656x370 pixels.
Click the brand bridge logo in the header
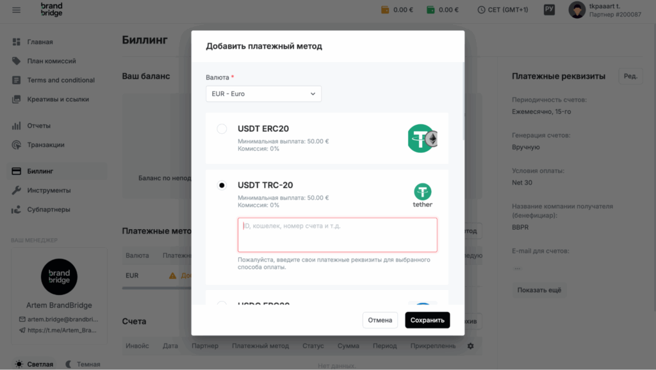point(51,9)
